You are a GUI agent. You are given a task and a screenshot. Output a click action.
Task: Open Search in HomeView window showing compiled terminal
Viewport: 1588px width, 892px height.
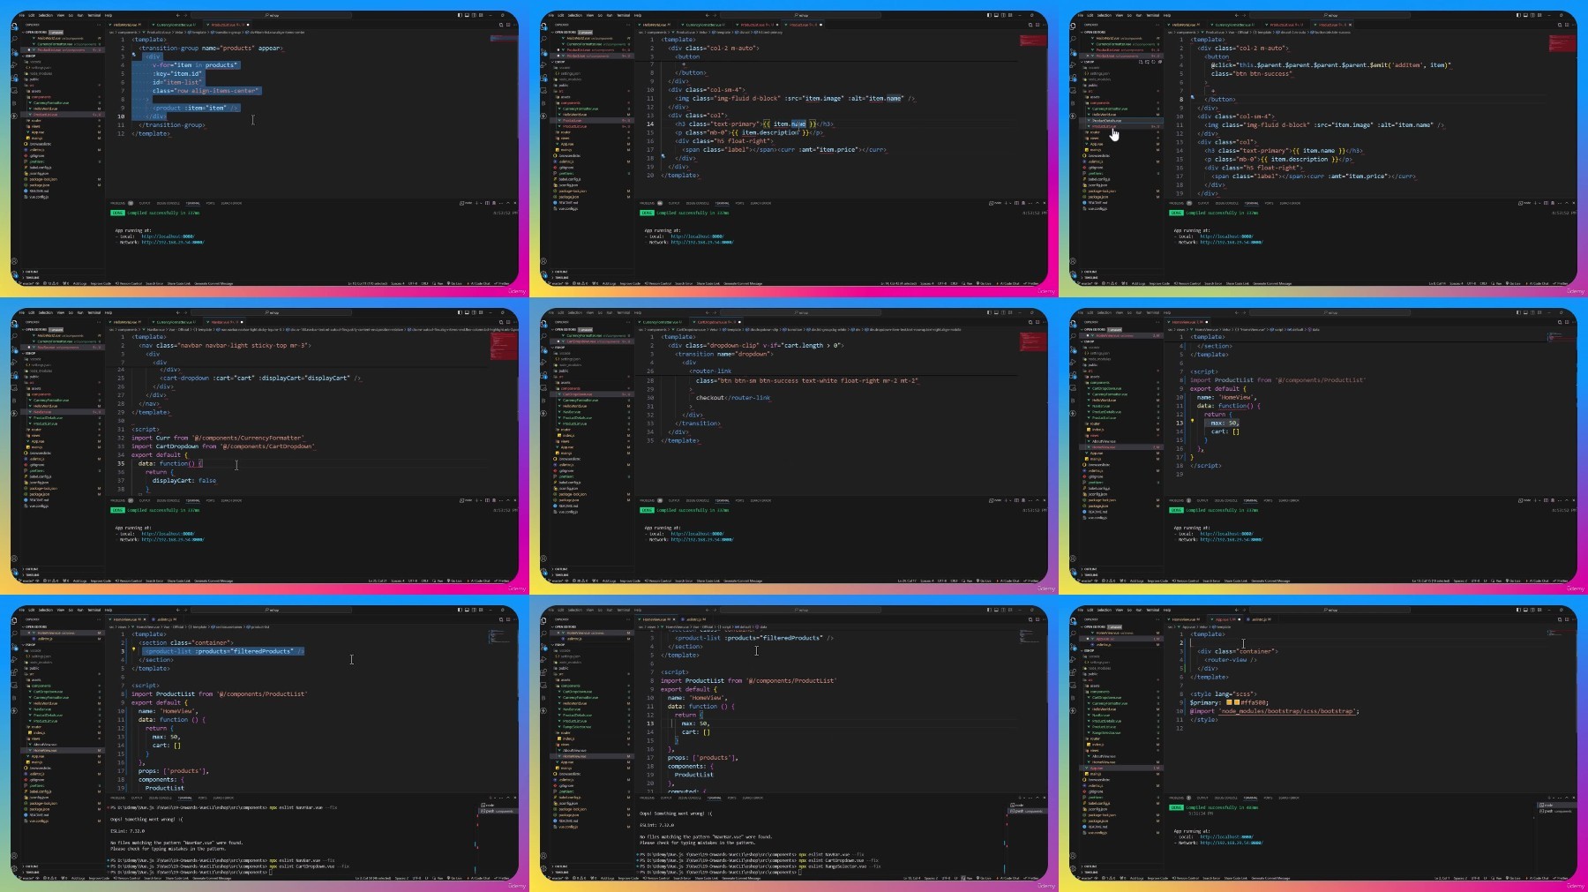[x=1074, y=338]
